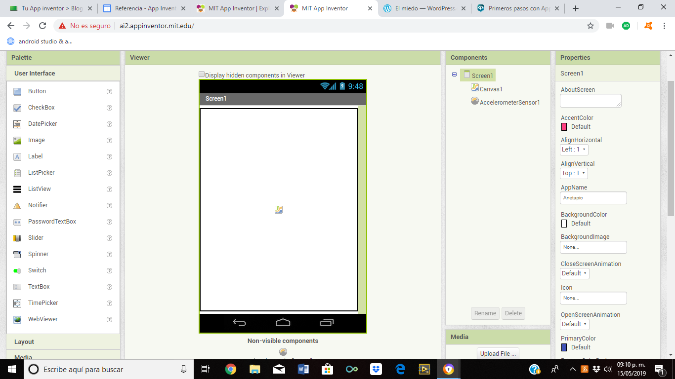The image size is (675, 379).
Task: Select the Slider component icon
Action: [17, 238]
